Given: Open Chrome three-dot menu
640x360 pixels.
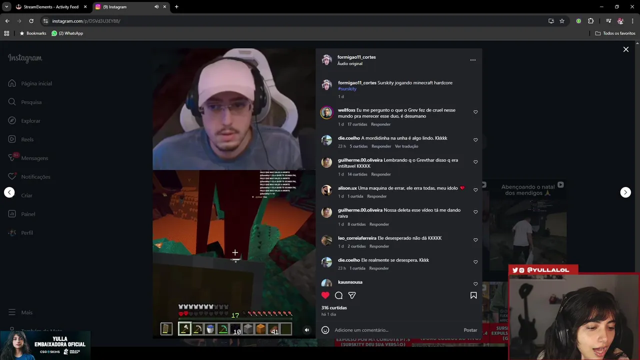Looking at the screenshot, I should click(632, 21).
